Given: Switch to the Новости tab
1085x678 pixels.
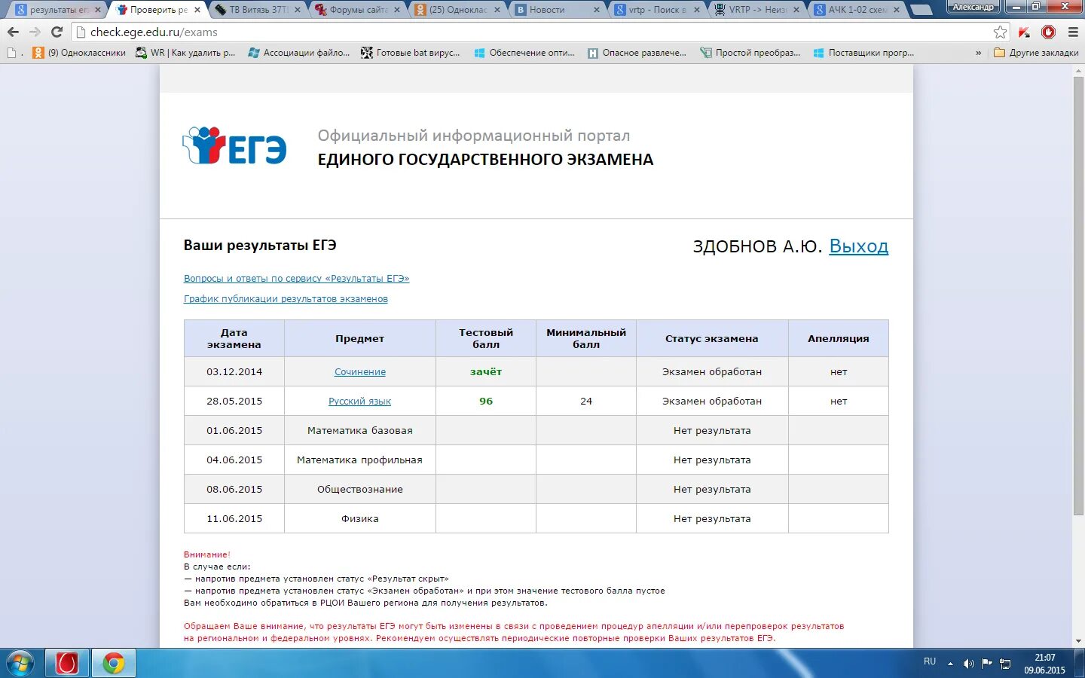Looking at the screenshot, I should click(557, 10).
